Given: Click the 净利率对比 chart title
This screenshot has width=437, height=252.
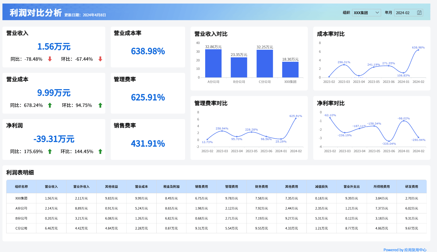Looking at the screenshot, I should (331, 103).
